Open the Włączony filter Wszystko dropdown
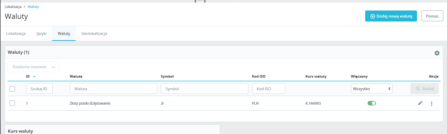The height and width of the screenshot is (134, 447). 371,89
